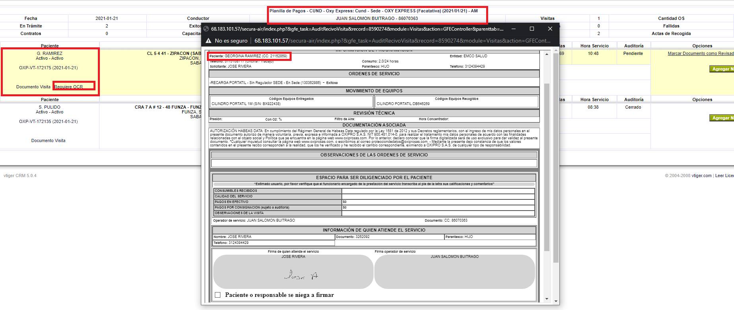Click the 'No es seguro' warning triangle icon
This screenshot has width=734, height=310.
click(x=208, y=41)
